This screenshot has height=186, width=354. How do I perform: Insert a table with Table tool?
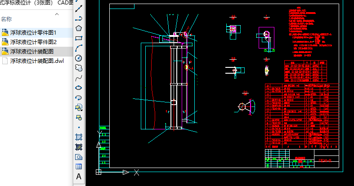click(x=79, y=166)
